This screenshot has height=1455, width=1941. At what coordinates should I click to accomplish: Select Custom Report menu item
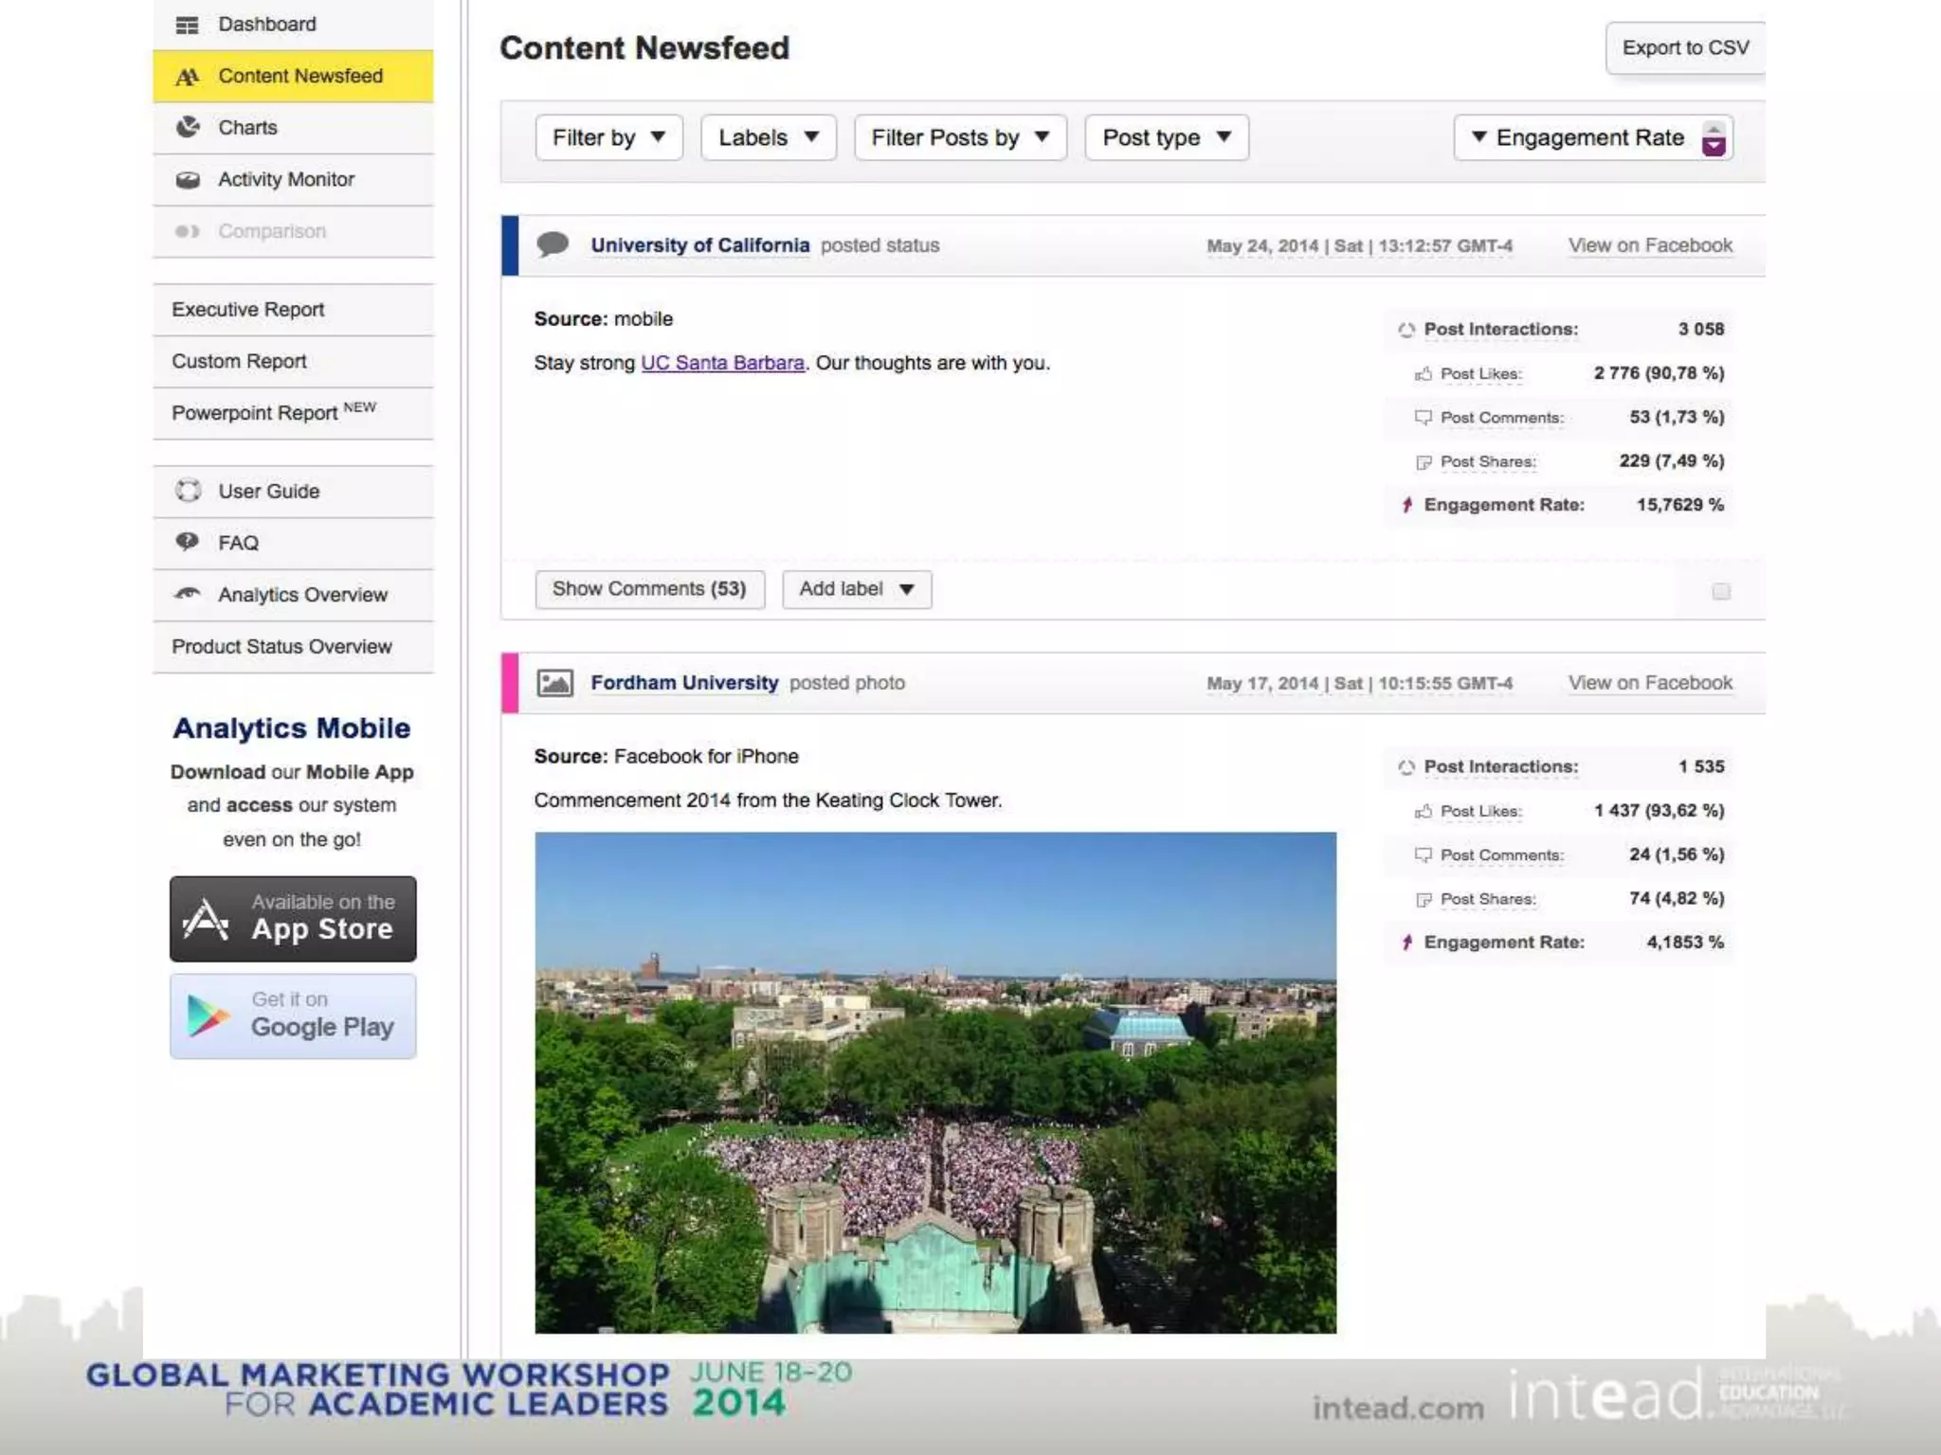(x=239, y=361)
